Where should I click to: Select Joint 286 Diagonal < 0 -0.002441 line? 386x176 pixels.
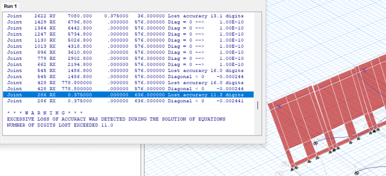click(x=125, y=101)
